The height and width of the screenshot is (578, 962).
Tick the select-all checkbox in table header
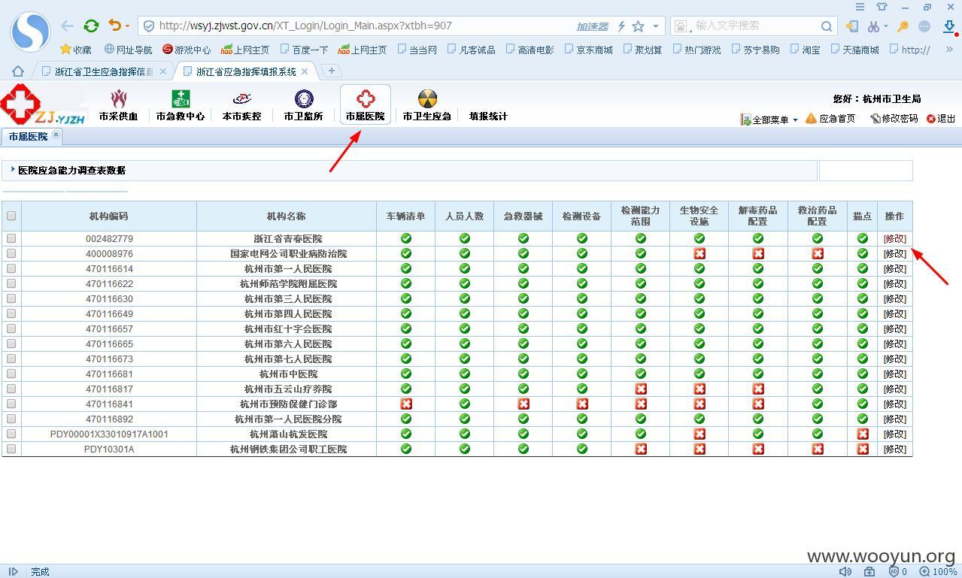pyautogui.click(x=11, y=216)
